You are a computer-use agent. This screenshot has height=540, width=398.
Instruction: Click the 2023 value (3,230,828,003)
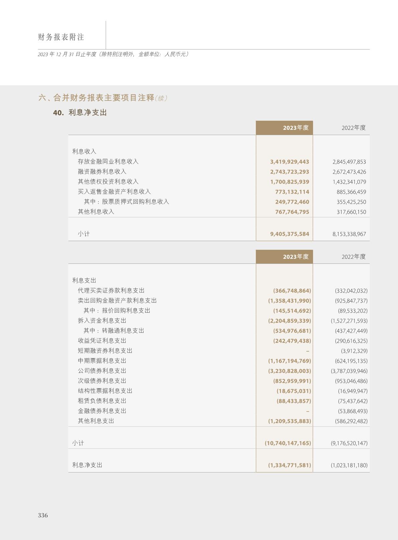coord(289,371)
